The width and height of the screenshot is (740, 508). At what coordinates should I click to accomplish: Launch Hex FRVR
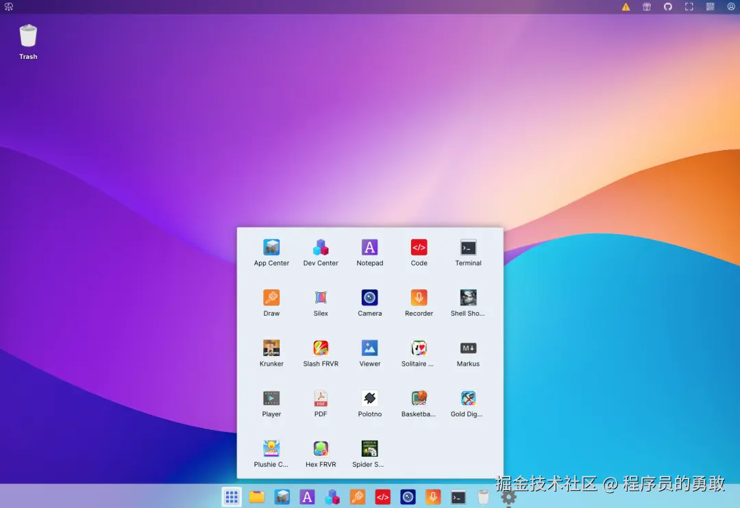pyautogui.click(x=321, y=454)
